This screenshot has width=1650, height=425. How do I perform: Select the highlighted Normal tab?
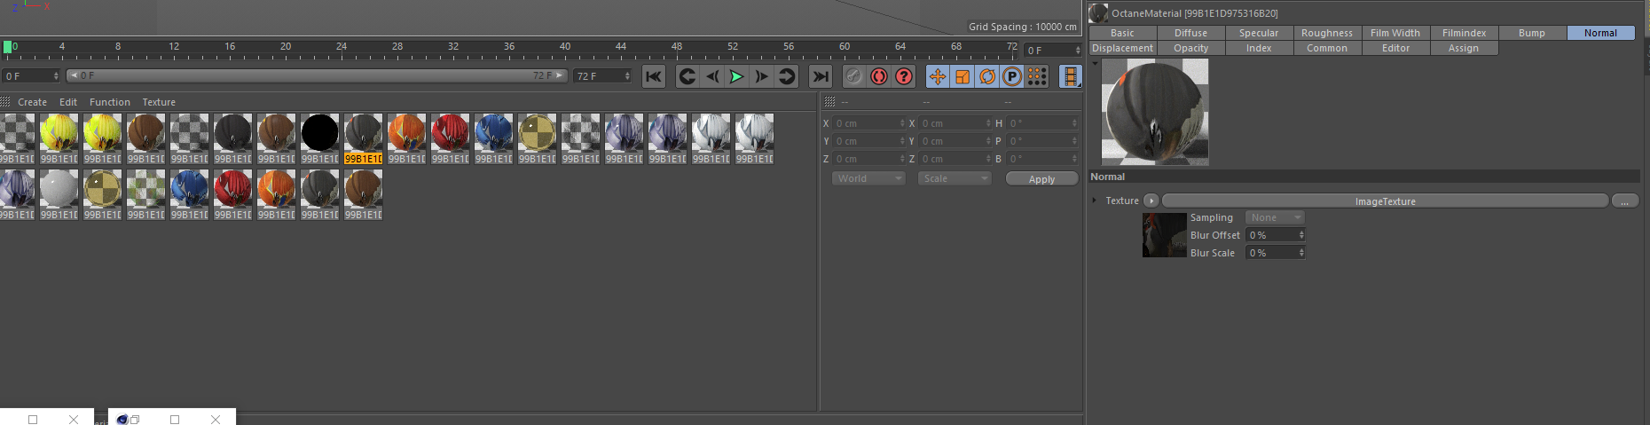tap(1600, 33)
